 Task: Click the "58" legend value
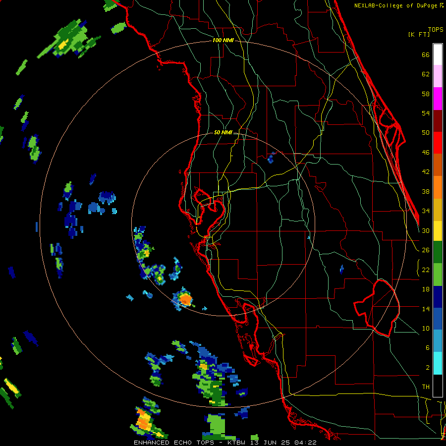(x=426, y=94)
